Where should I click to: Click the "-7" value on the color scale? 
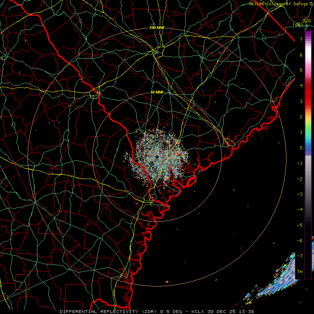click(x=300, y=256)
